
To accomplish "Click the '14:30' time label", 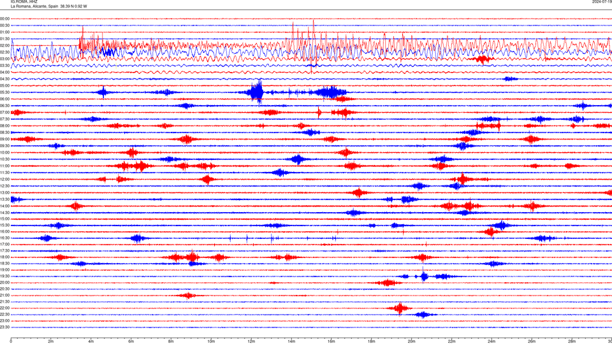I will (4, 213).
